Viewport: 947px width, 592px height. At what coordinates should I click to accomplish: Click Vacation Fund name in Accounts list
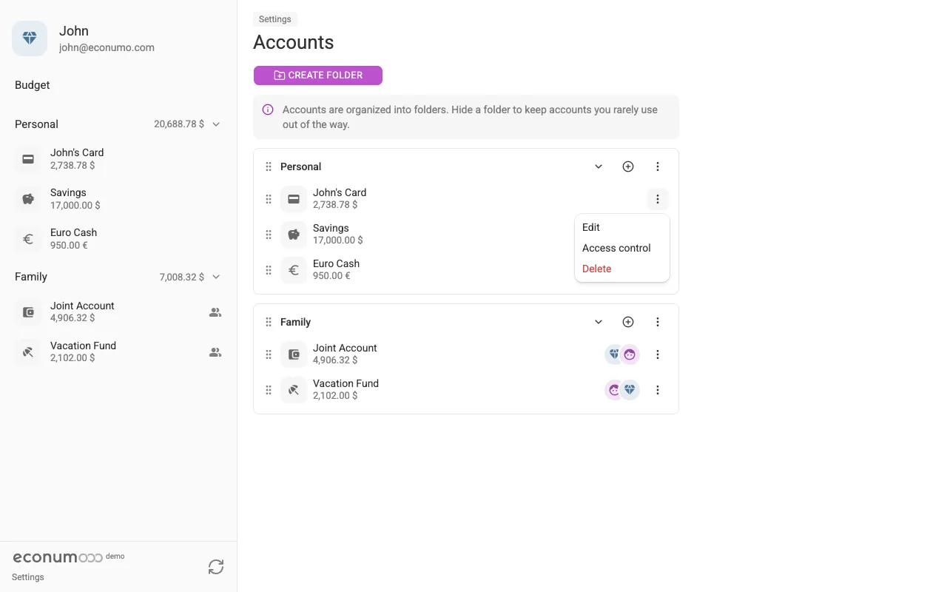tap(346, 383)
